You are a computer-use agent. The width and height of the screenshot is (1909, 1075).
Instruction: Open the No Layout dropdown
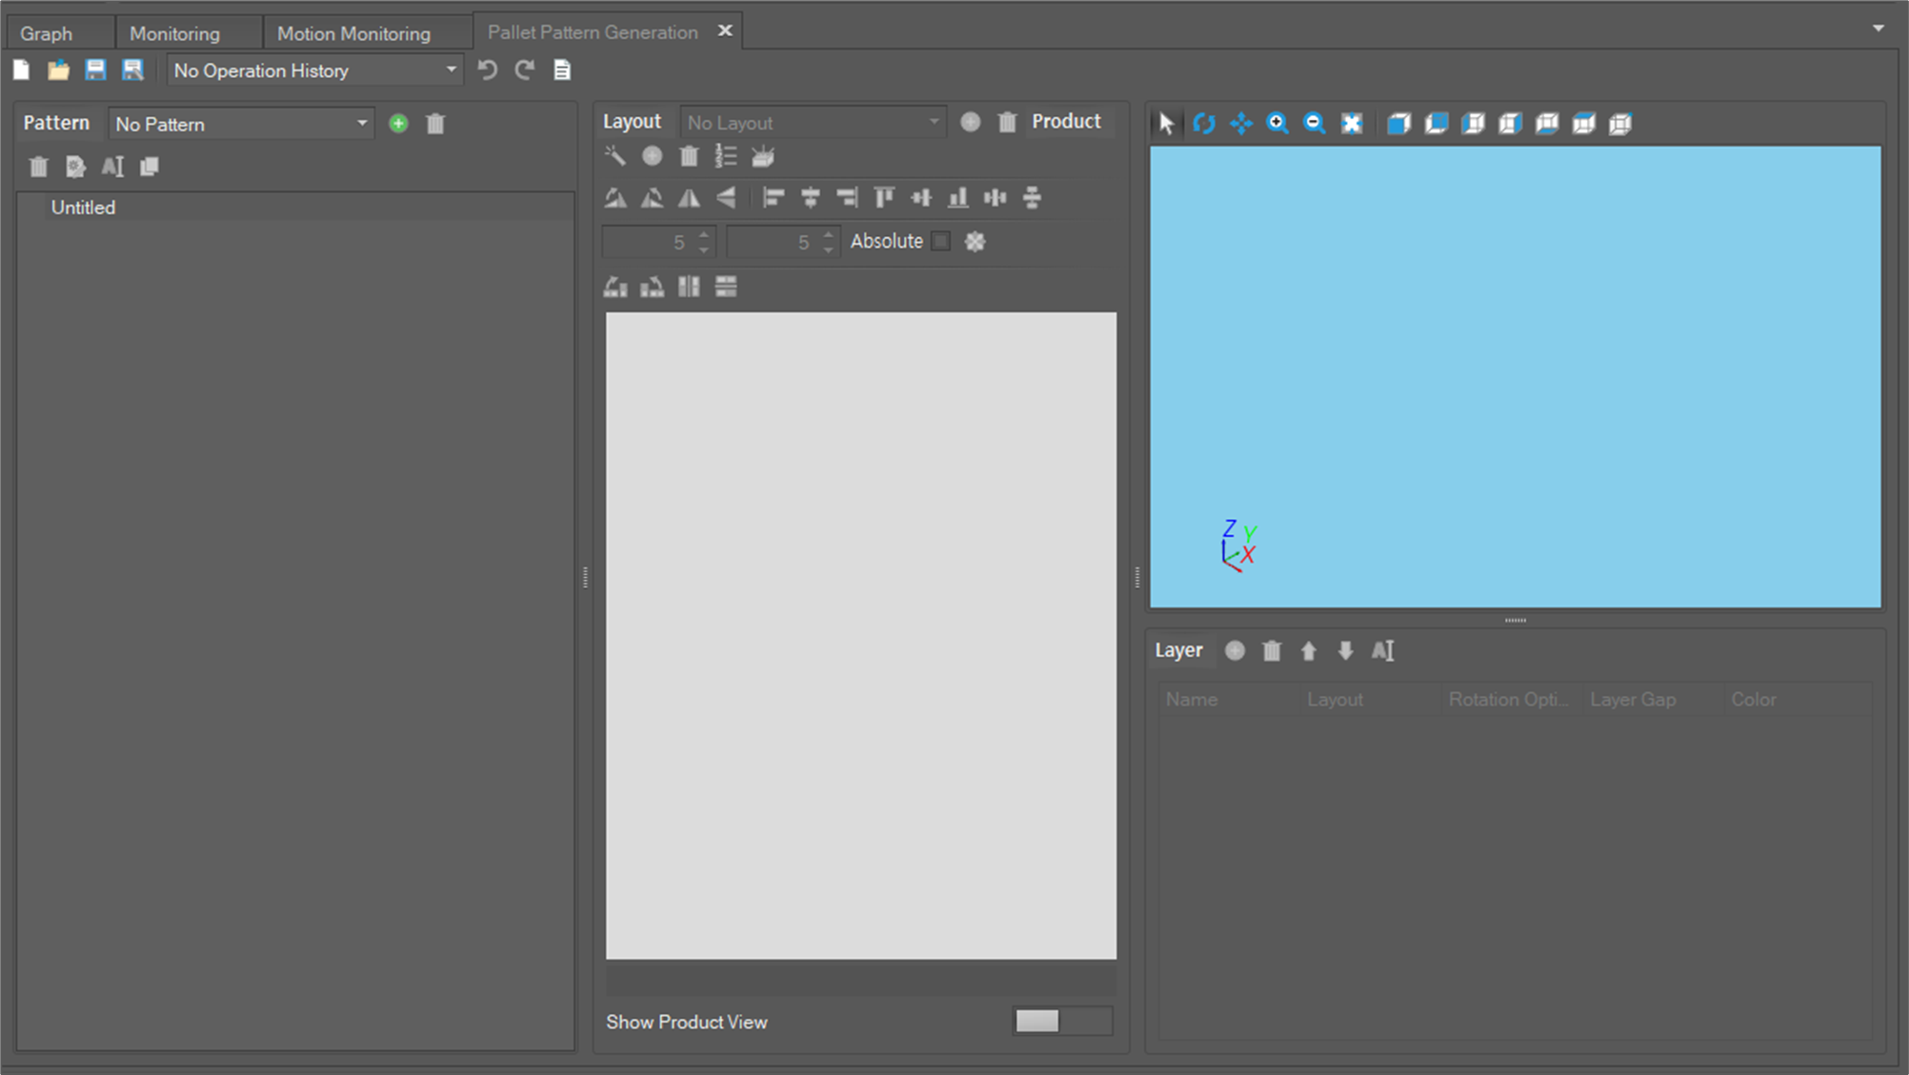pos(813,123)
